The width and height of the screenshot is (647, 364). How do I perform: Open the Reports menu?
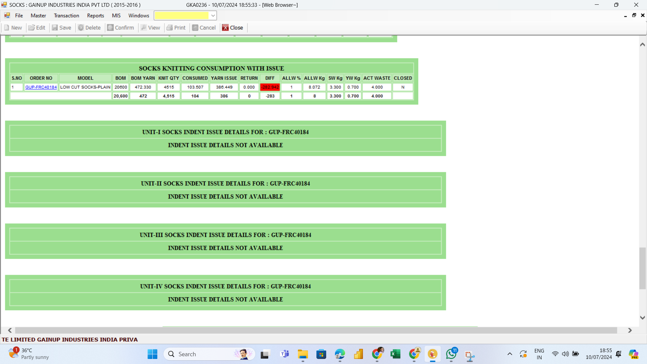(x=95, y=16)
